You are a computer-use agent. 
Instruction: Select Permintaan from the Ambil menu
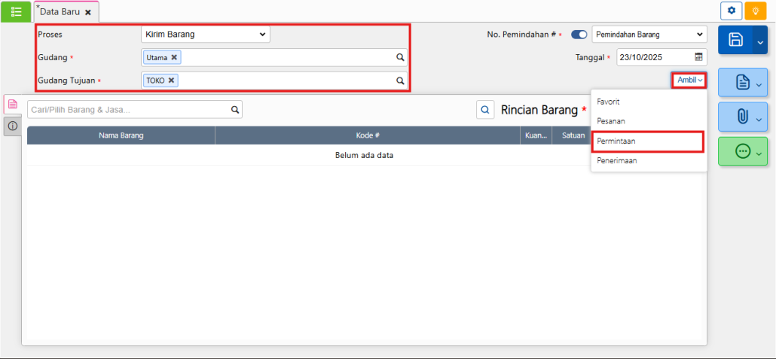(616, 141)
